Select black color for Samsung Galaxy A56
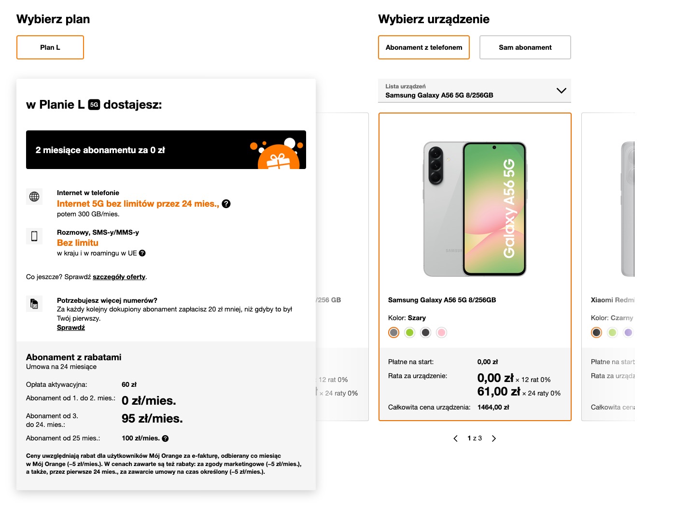Viewport: 688px width, 509px height. pos(425,333)
